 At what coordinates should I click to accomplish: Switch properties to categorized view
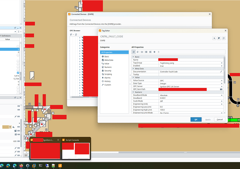(x=134, y=52)
